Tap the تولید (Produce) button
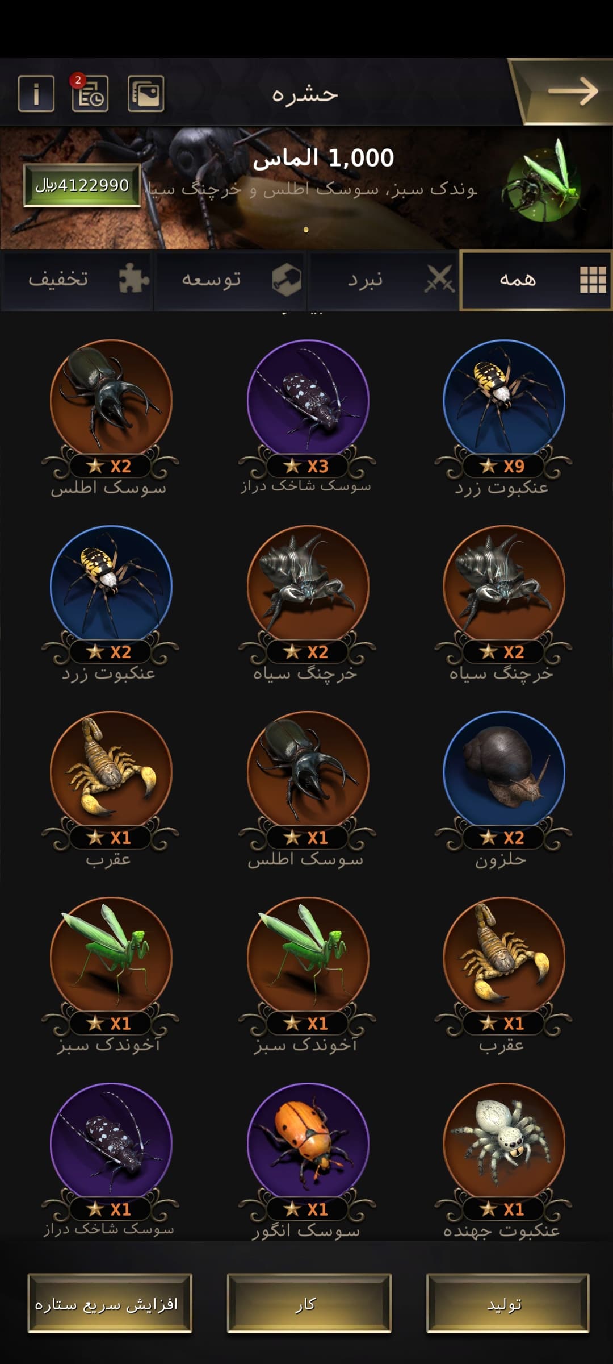 click(x=507, y=1303)
